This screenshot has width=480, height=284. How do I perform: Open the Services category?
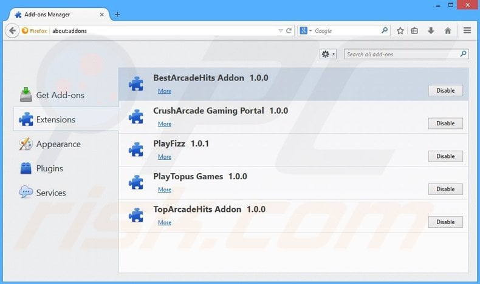pos(43,193)
